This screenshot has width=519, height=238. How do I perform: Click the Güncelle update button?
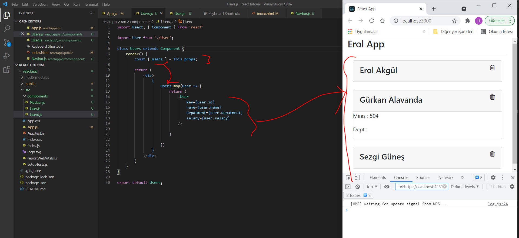click(497, 21)
